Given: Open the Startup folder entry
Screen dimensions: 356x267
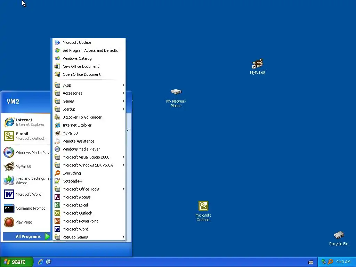Looking at the screenshot, I should coord(89,109).
